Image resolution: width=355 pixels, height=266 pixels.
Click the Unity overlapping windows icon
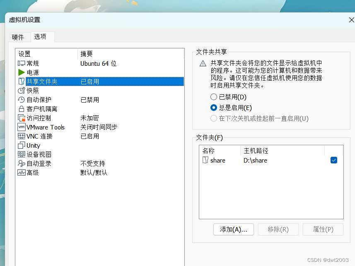pos(21,145)
